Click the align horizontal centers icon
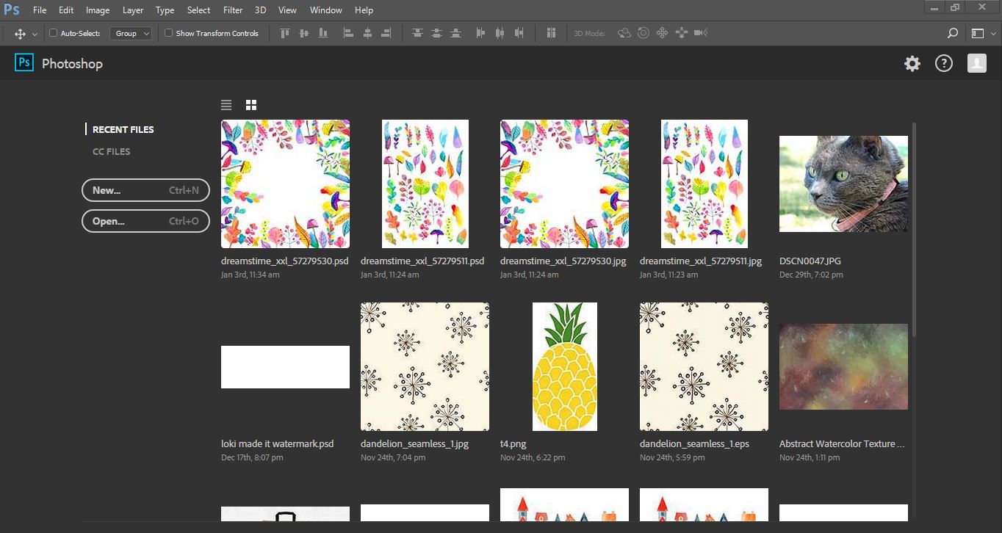Viewport: 1002px width, 533px height. [x=367, y=33]
